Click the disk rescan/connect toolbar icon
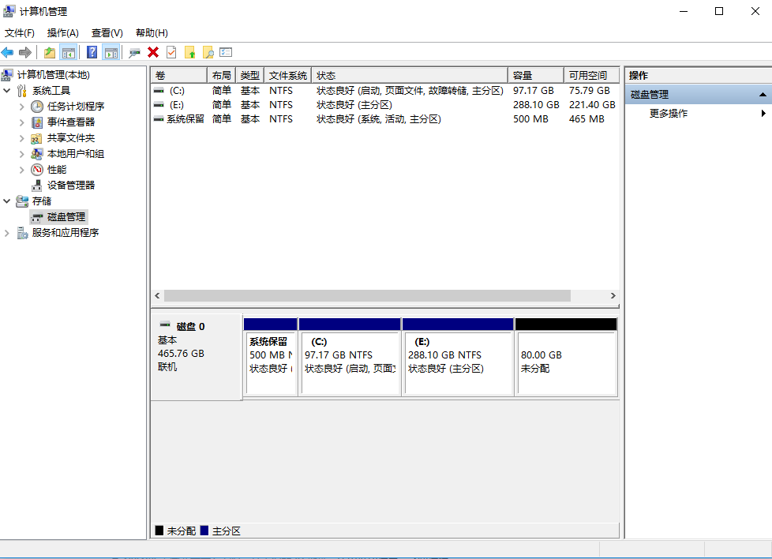Screen dimensions: 772x559 134,52
